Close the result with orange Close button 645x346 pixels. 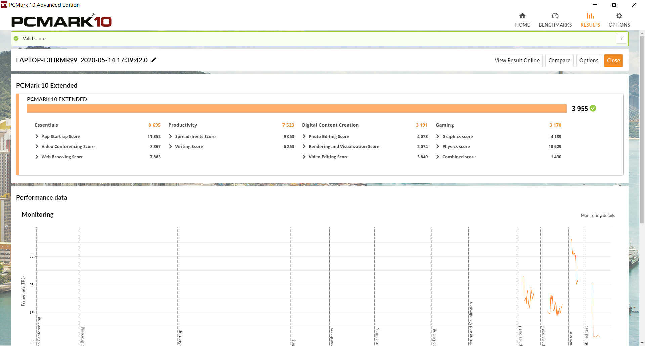(613, 60)
